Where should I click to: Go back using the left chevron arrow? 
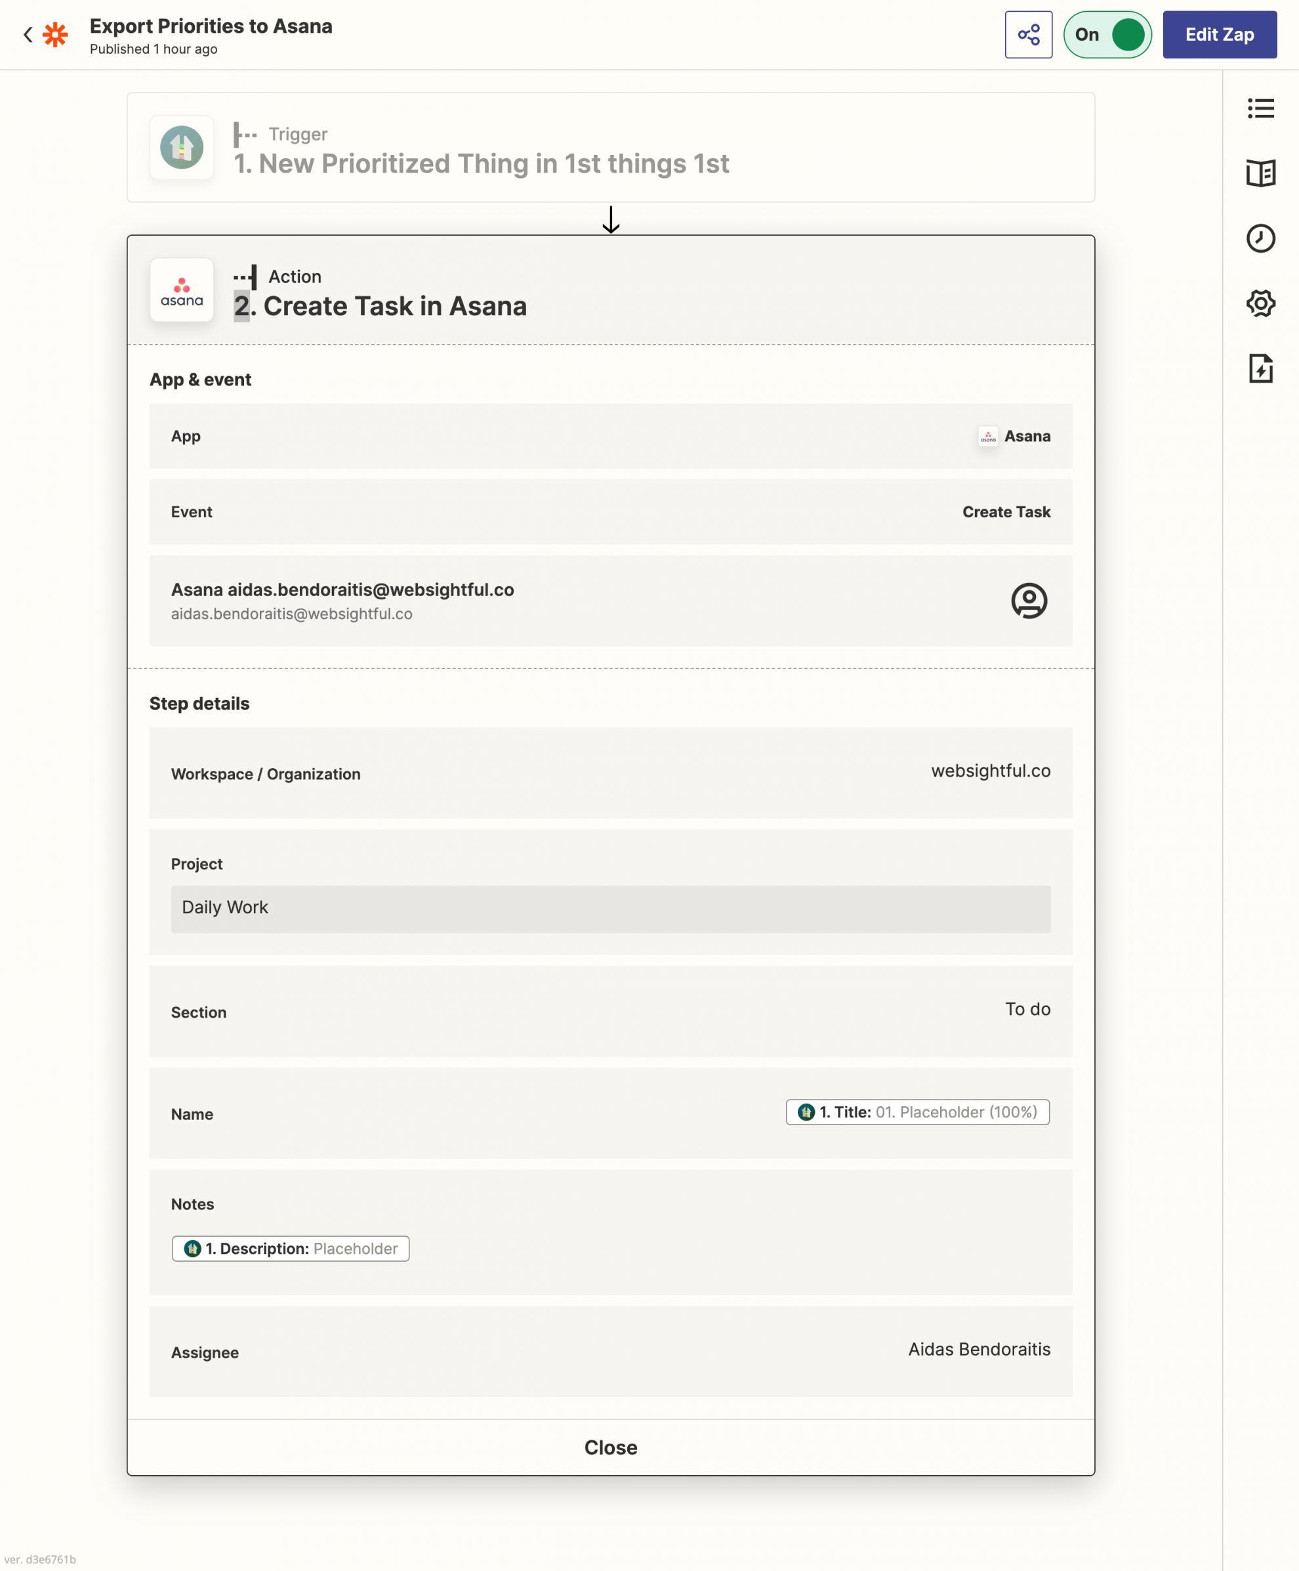click(28, 34)
